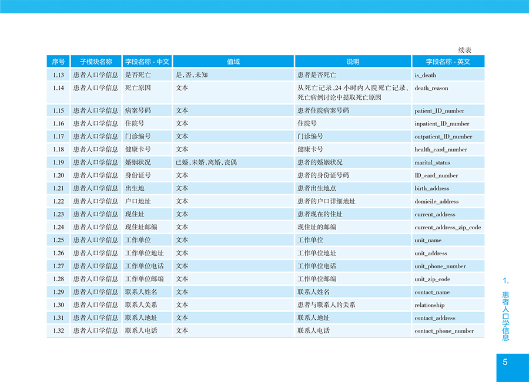Click the description 患者与联系人的关系
Viewport: 529px width, 382px height.
click(x=326, y=305)
